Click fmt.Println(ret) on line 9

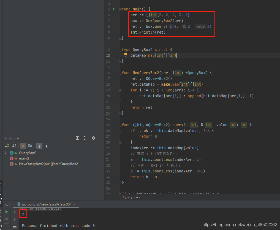(148, 32)
